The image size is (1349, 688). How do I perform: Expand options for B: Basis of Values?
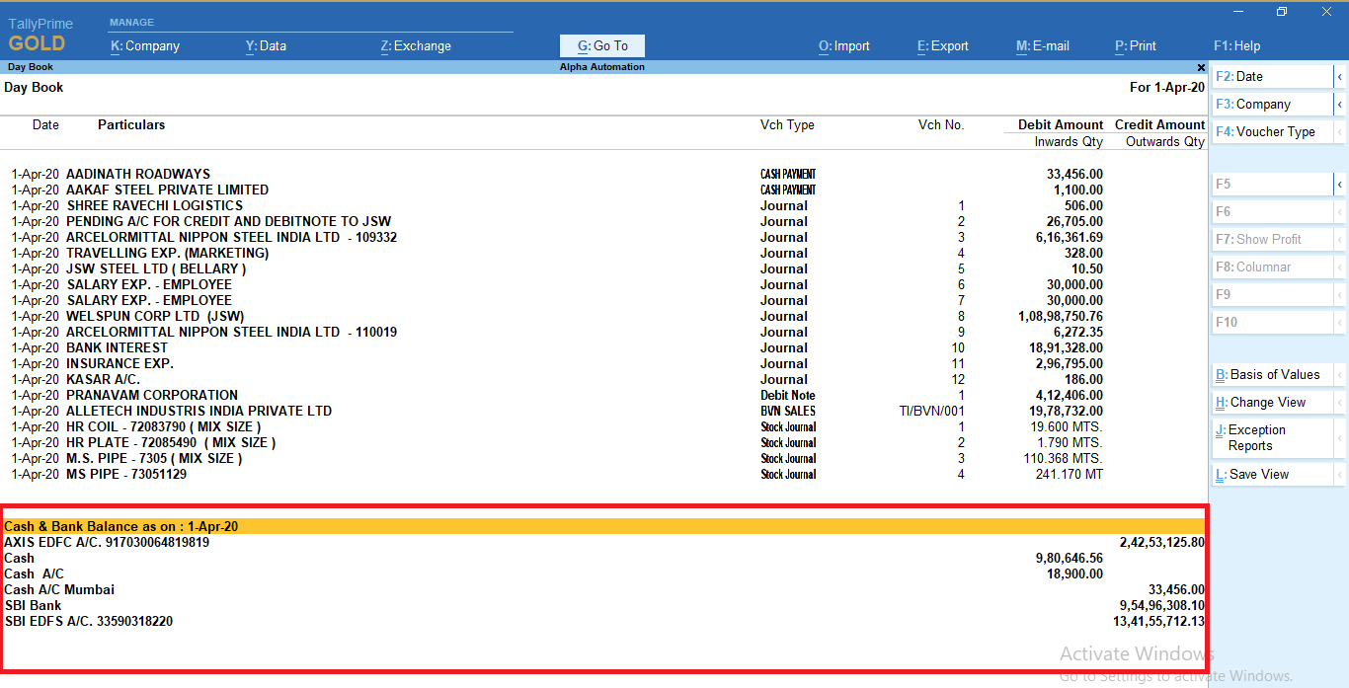point(1339,374)
